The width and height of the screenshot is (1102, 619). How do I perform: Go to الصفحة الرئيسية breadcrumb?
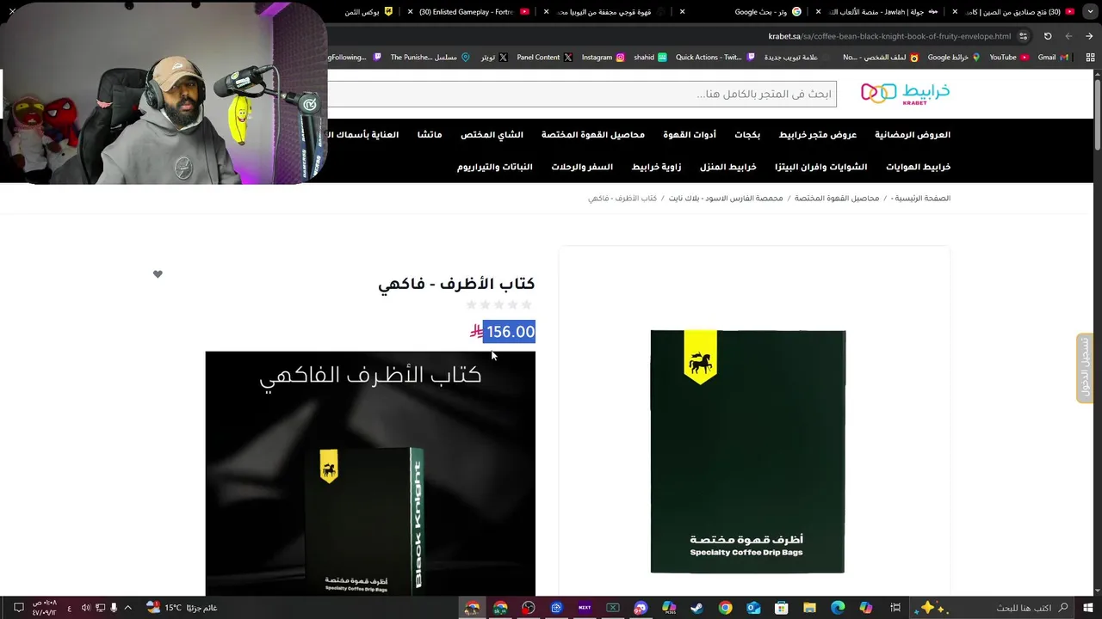923,199
